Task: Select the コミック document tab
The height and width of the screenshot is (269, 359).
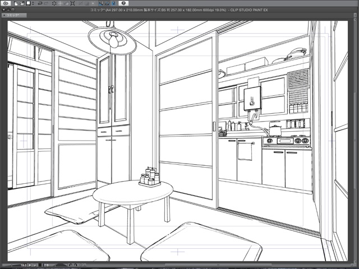Action: click(13, 15)
